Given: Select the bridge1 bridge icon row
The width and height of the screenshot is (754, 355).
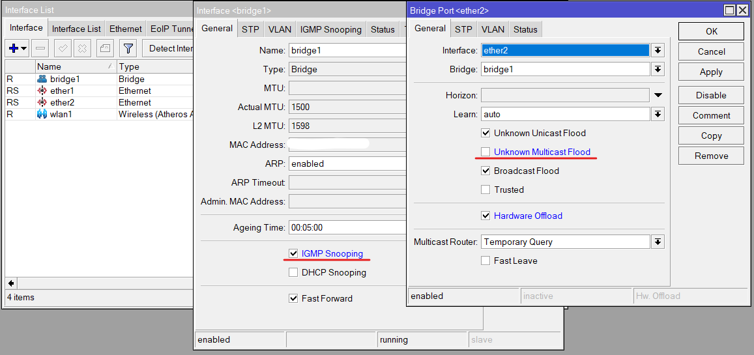Looking at the screenshot, I should pos(42,79).
